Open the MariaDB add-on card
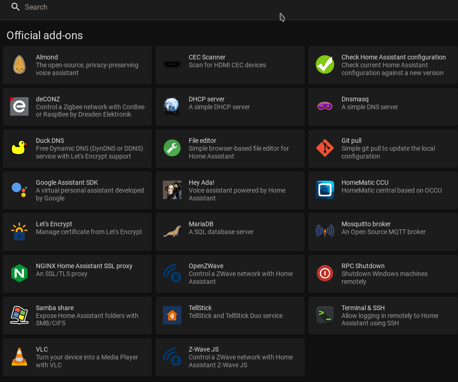This screenshot has width=458, height=382. tap(230, 232)
